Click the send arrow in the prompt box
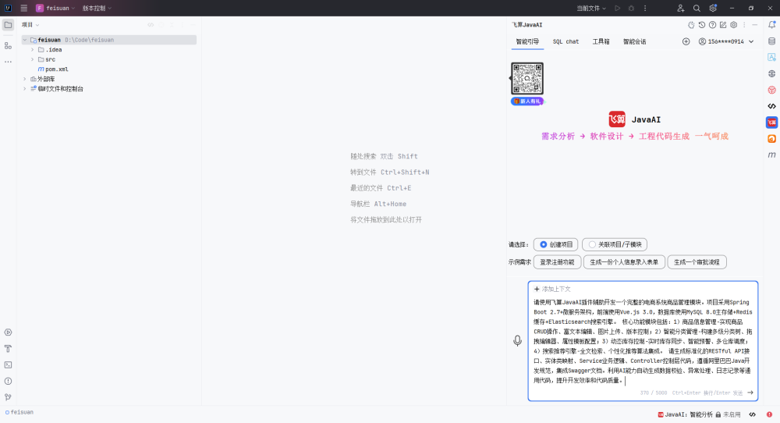Screen dimensions: 780x423 [x=750, y=393]
